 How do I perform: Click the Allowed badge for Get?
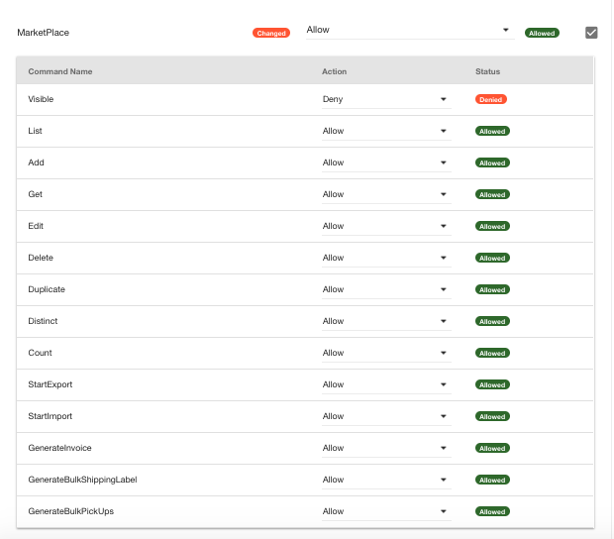point(492,194)
